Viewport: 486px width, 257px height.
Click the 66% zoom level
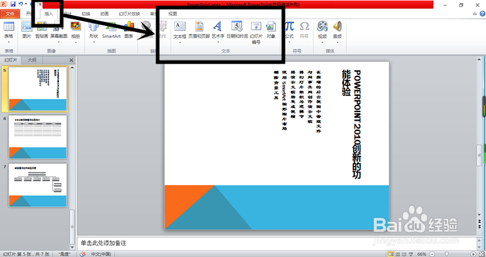point(422,254)
